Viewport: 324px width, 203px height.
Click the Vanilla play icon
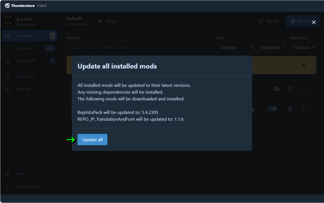click(x=261, y=21)
